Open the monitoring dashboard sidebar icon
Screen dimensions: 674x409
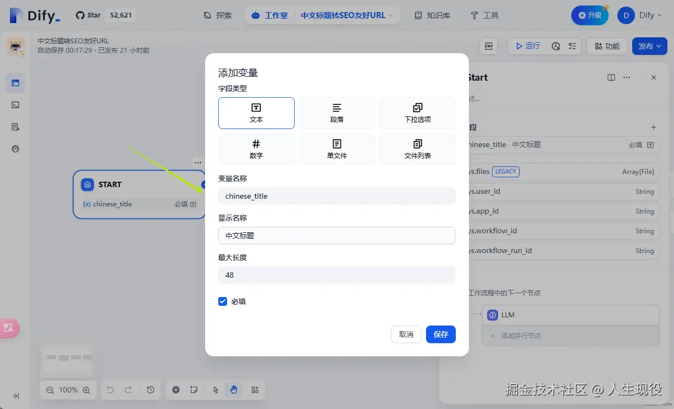coord(15,149)
